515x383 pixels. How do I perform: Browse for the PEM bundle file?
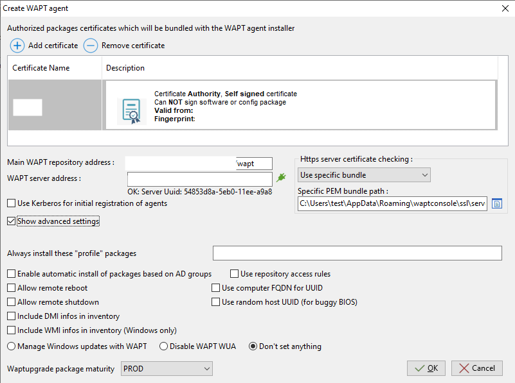click(496, 203)
